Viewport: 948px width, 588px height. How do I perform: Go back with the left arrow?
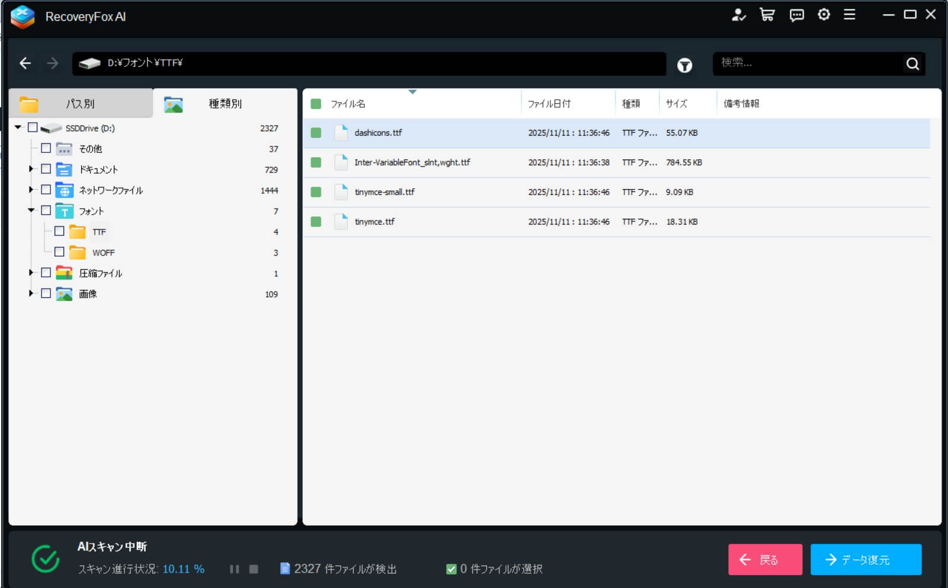point(25,63)
